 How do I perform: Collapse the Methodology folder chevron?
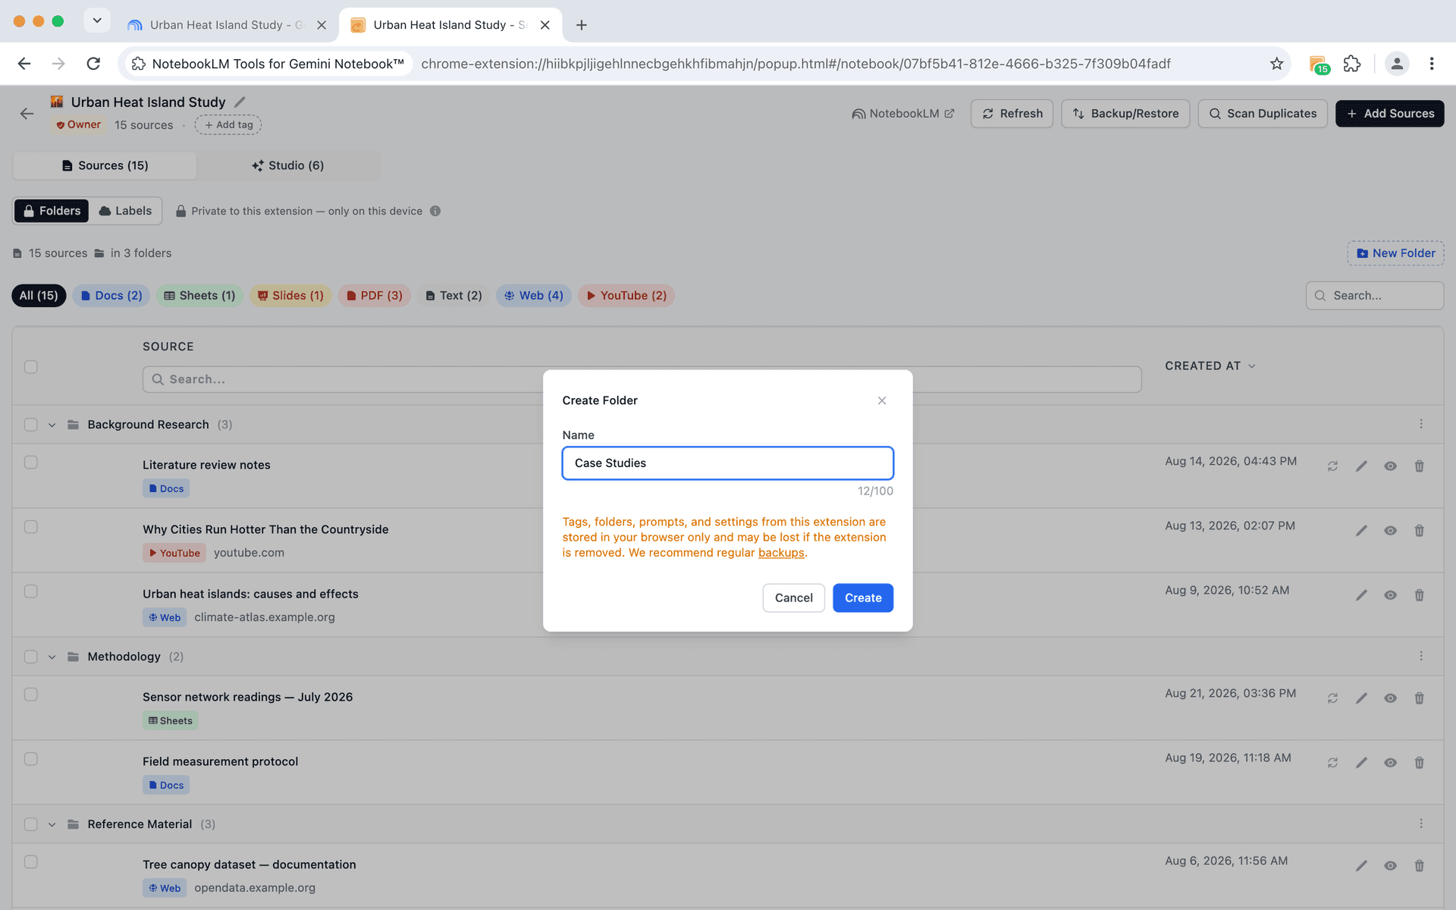tap(52, 657)
